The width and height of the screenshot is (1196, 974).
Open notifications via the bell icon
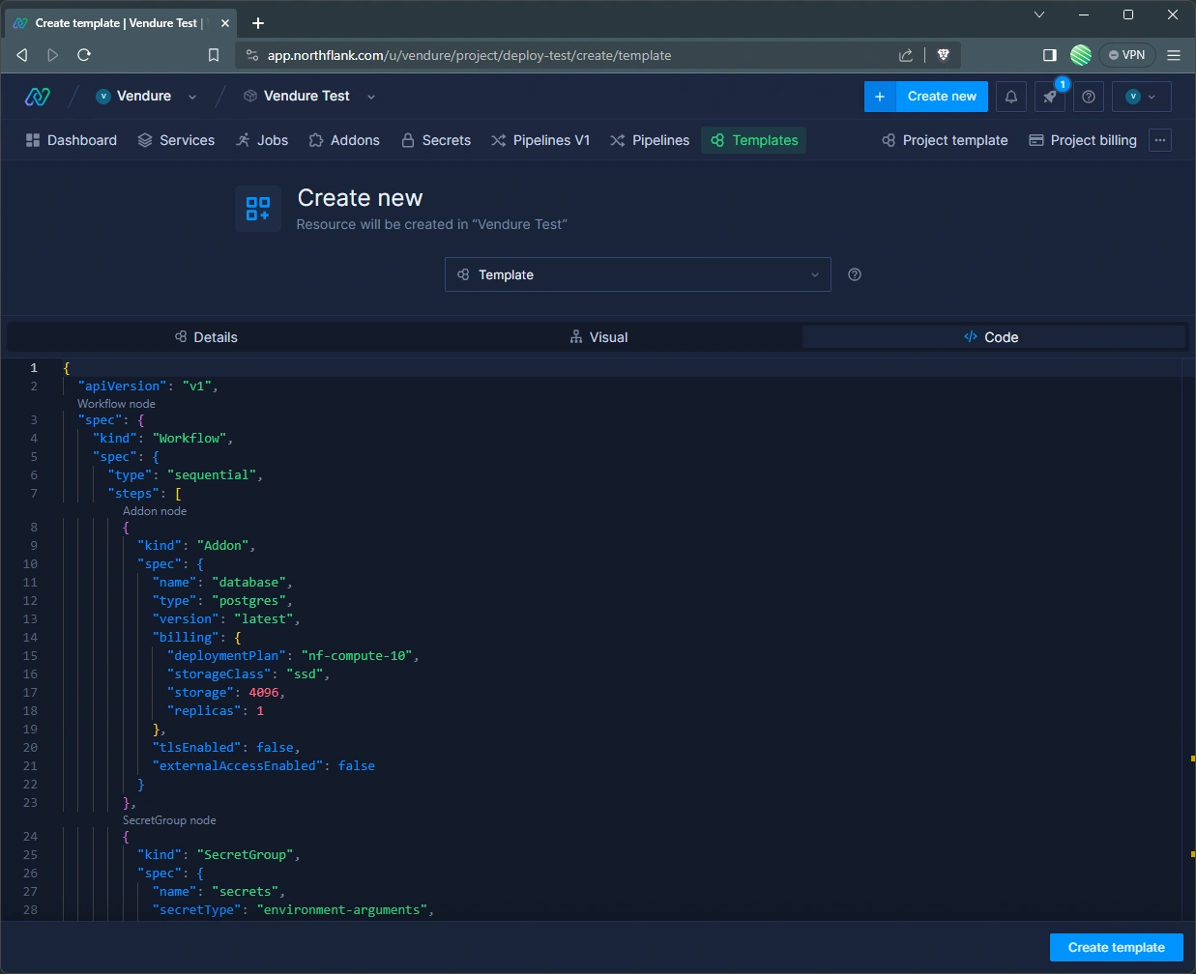coord(1010,97)
